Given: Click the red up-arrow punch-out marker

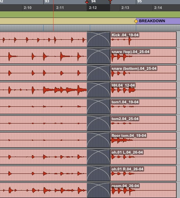Looking at the screenshot, I should (x=110, y=2).
